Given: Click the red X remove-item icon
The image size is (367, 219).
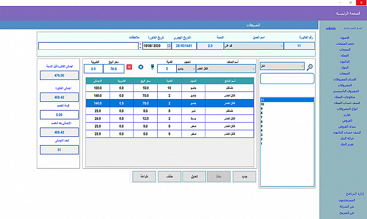Looking at the screenshot, I should click(129, 67).
